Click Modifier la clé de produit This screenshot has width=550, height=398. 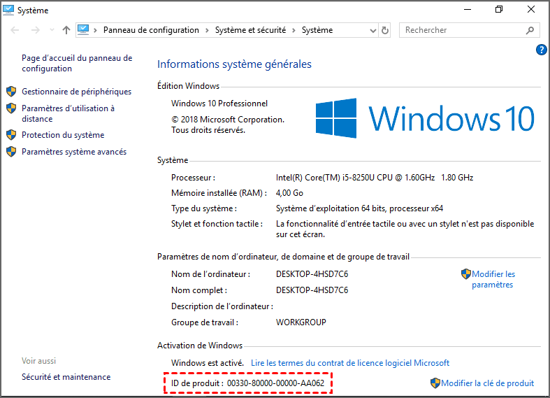pyautogui.click(x=487, y=383)
